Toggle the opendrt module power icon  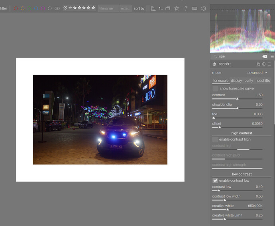[x=214, y=64]
